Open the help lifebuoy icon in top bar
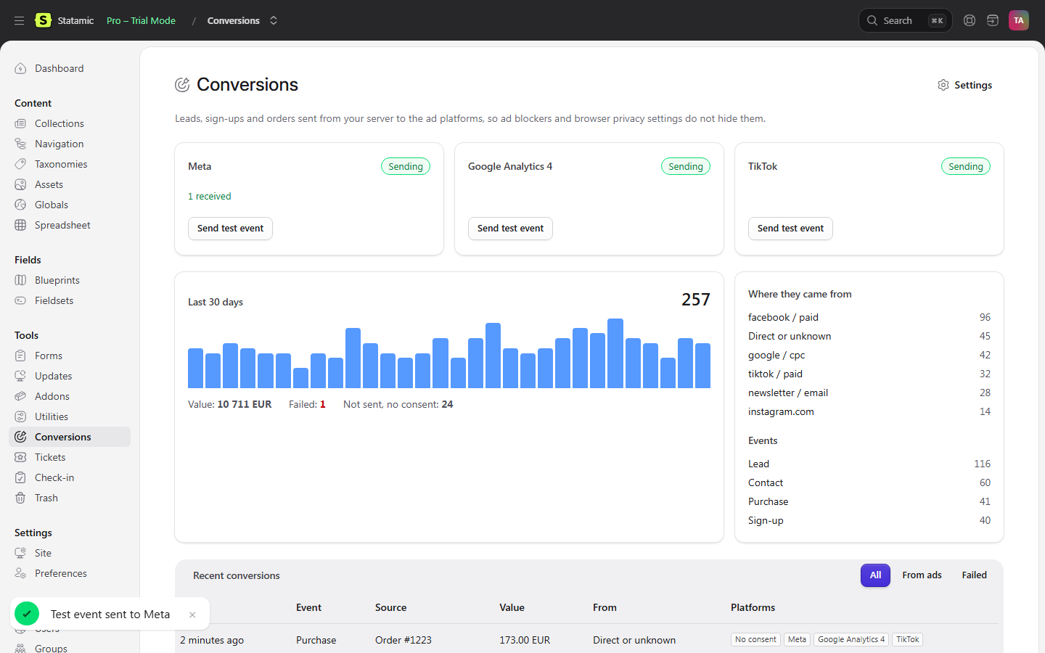 click(x=970, y=20)
